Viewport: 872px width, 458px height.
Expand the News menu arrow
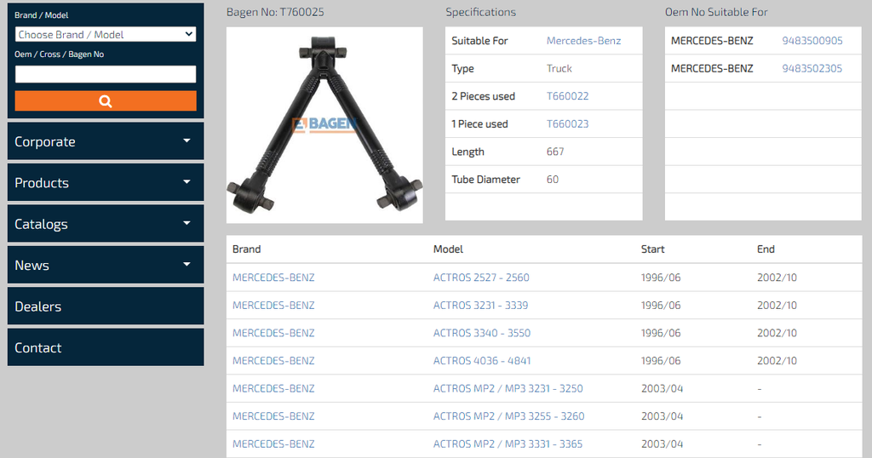click(186, 265)
